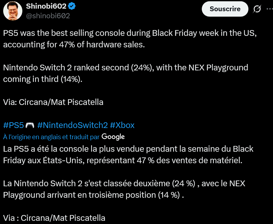Click the Grok icon beside Souscrire
Image resolution: width=273 pixels, height=224 pixels.
coord(257,9)
